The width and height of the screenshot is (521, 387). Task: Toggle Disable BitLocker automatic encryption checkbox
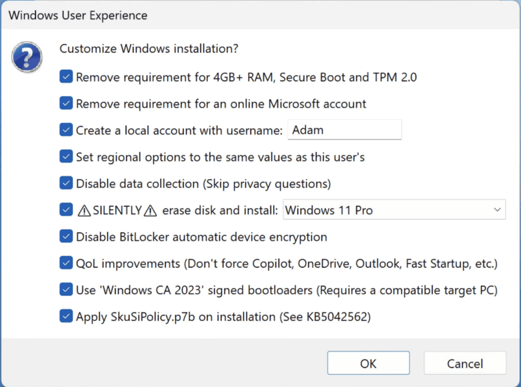click(x=66, y=236)
